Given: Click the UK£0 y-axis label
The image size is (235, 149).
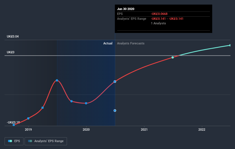Looking at the screenshot, I should coord(11,52).
